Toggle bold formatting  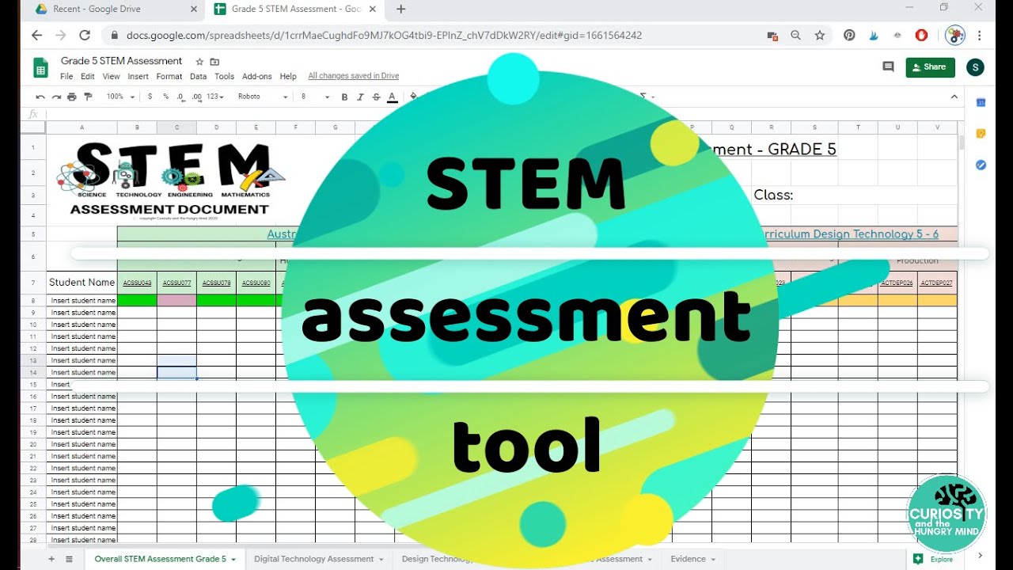click(344, 97)
